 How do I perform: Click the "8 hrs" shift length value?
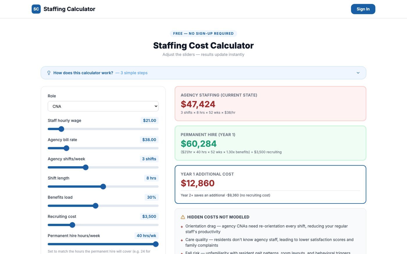pyautogui.click(x=151, y=178)
